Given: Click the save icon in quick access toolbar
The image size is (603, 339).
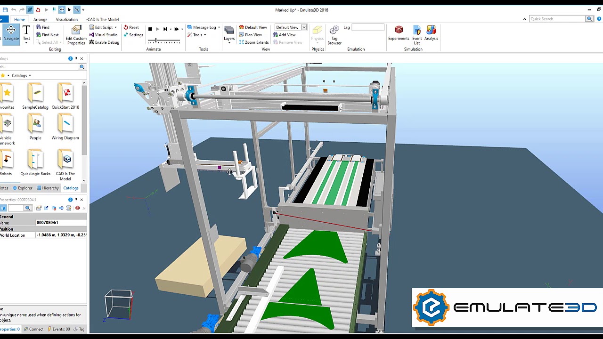Looking at the screenshot, I should click(5, 9).
